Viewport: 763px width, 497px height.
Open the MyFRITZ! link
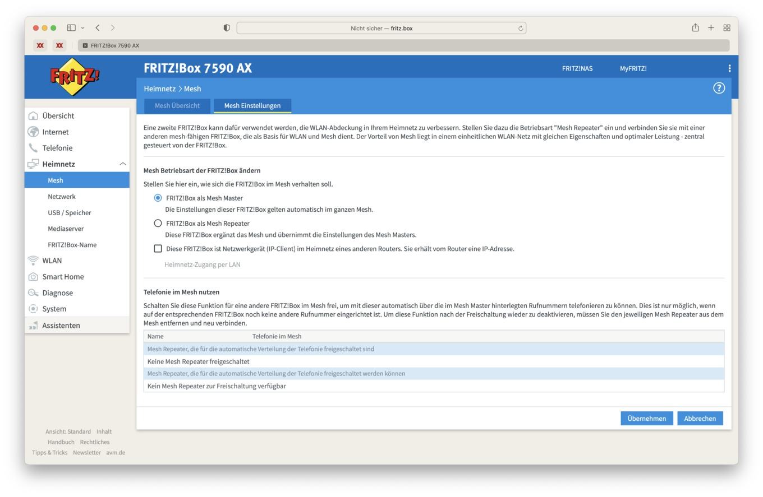pos(633,68)
